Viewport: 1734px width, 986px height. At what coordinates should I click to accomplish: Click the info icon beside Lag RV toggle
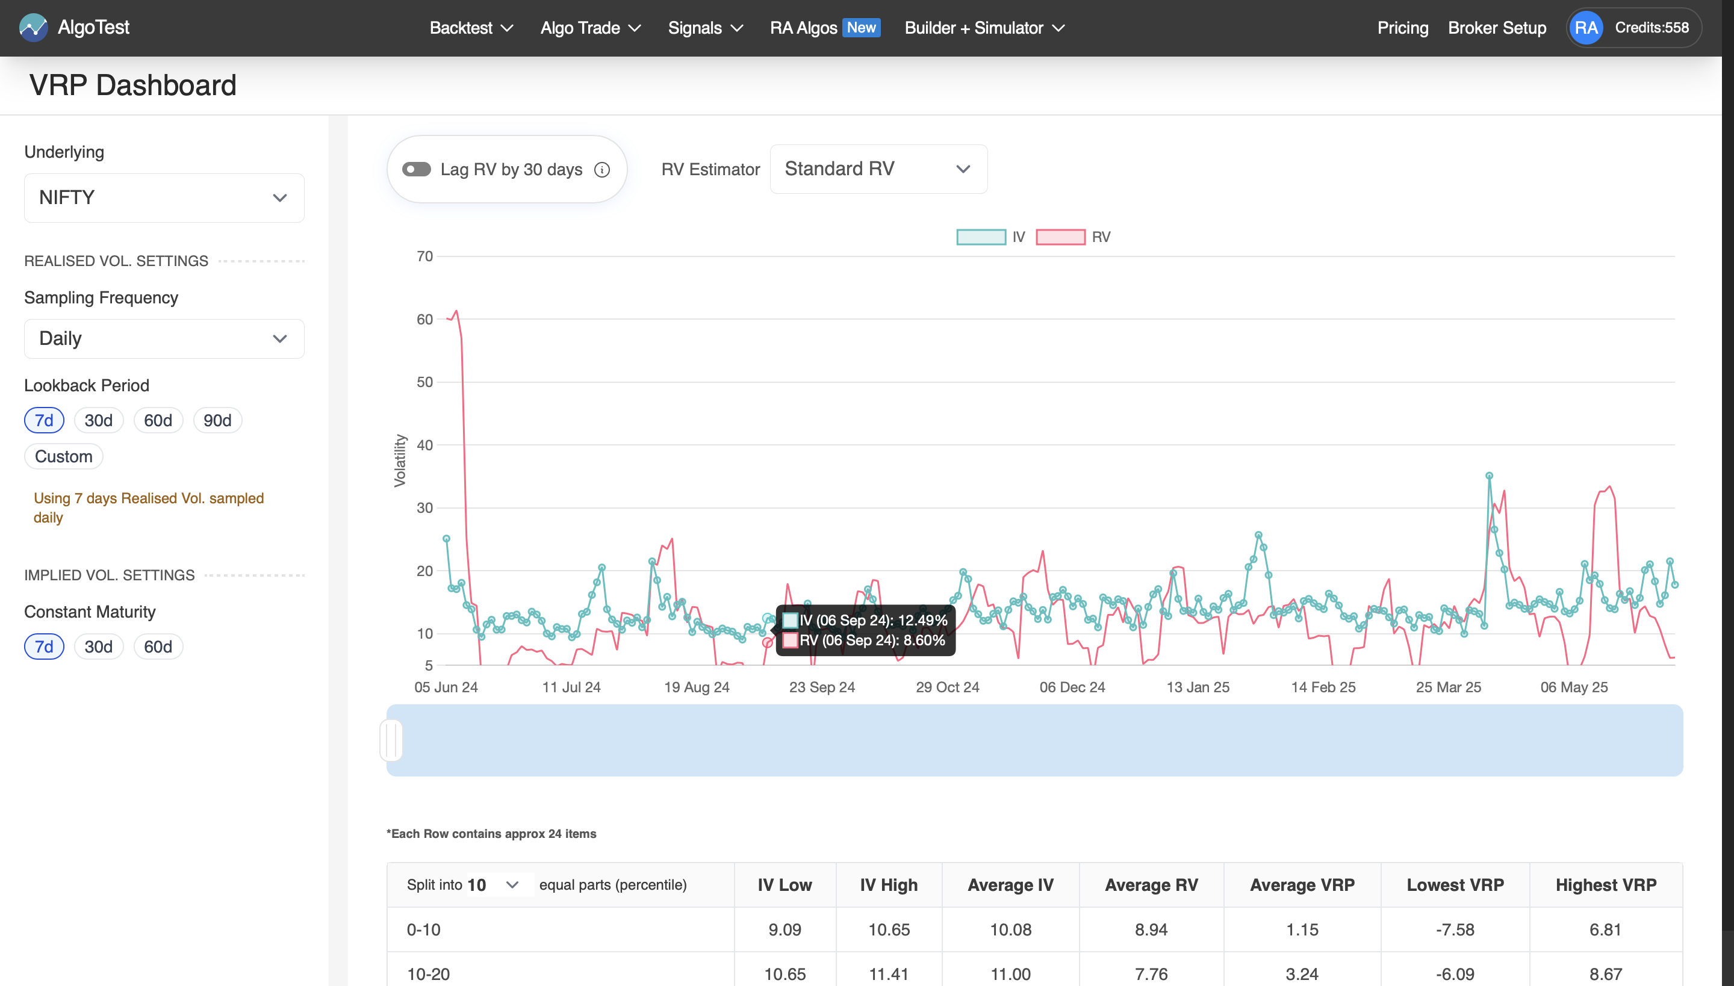pos(602,169)
